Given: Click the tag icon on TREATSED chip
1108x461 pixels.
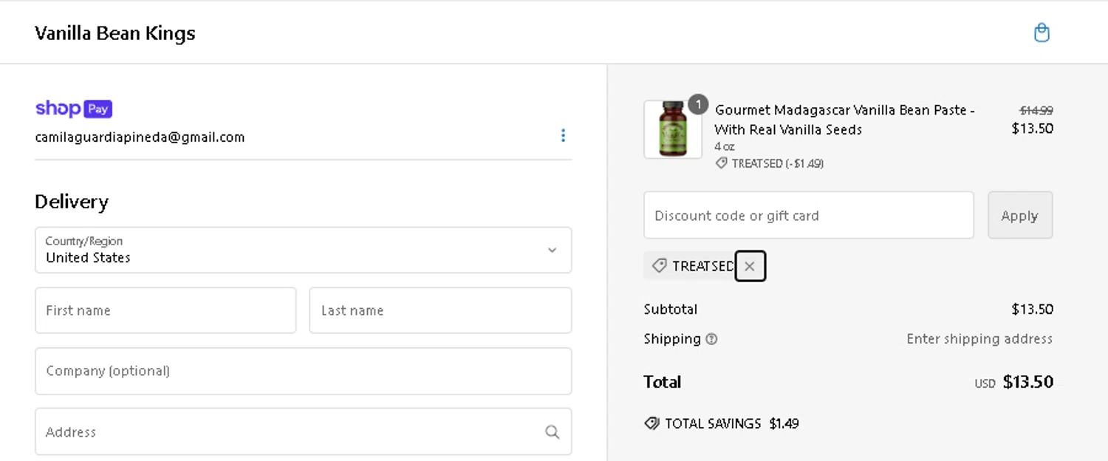Looking at the screenshot, I should coord(660,266).
